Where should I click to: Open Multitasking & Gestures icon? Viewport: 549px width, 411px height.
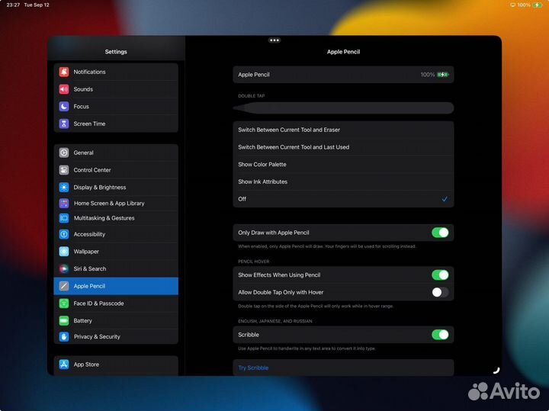[x=64, y=218]
